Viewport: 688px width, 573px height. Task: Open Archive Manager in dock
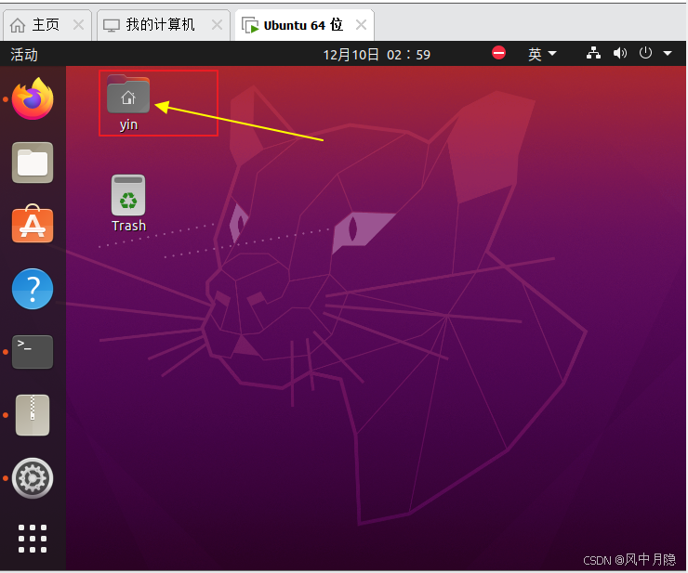click(33, 415)
